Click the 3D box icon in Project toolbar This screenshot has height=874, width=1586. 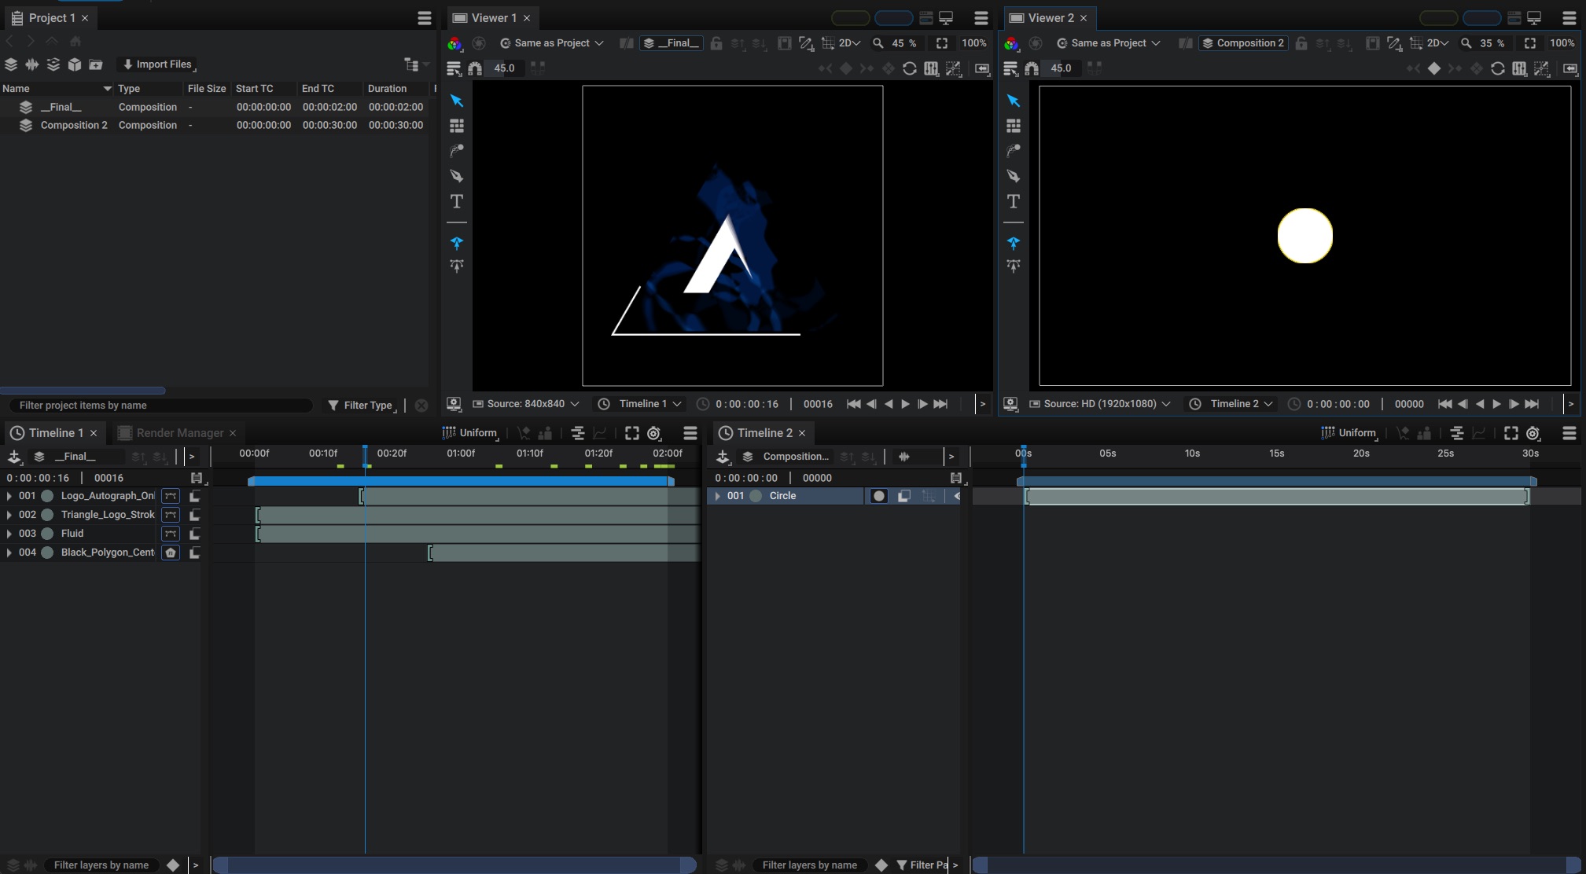pos(75,64)
